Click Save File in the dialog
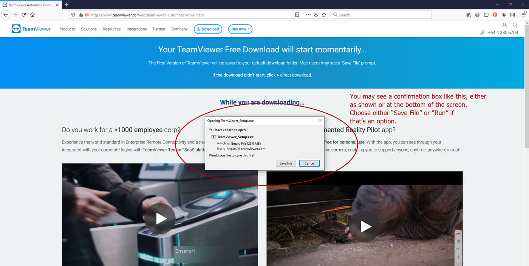This screenshot has width=529, height=266. click(286, 163)
